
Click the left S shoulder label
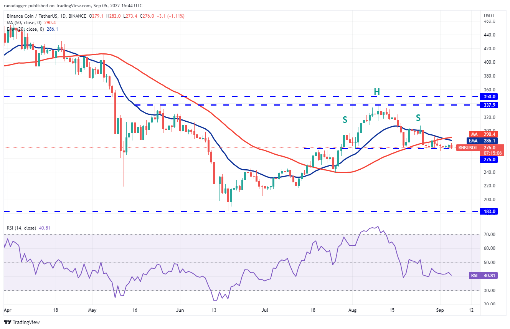point(345,120)
